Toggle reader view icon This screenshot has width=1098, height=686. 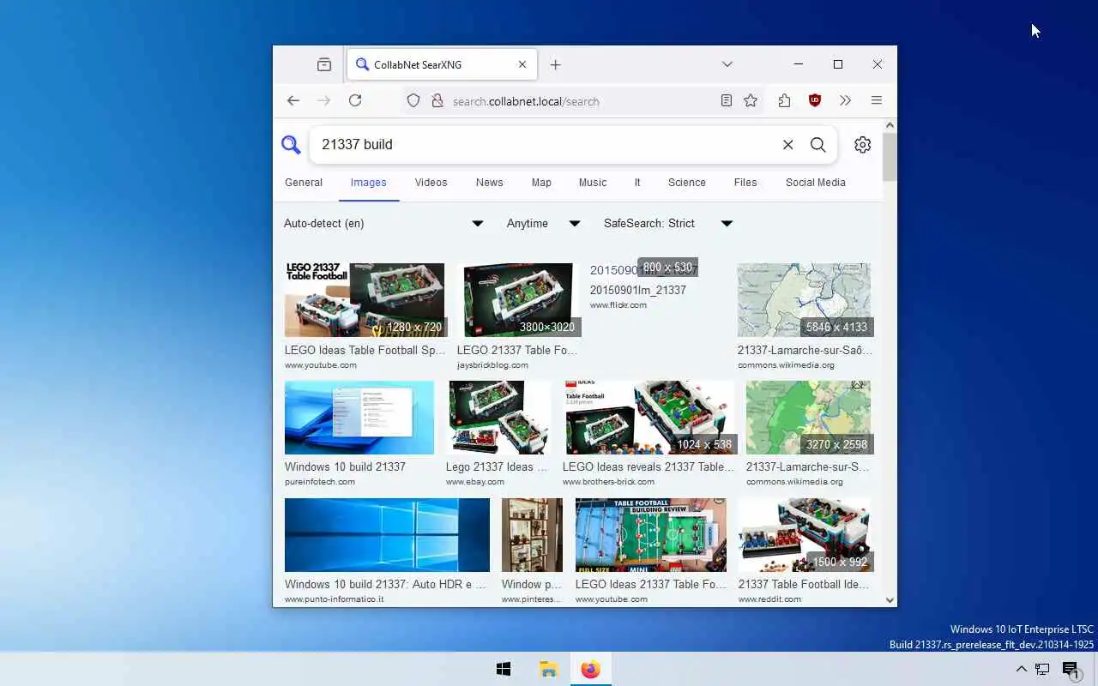(x=726, y=100)
